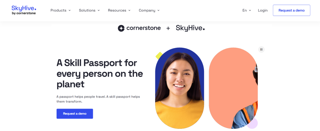Click blue Request a demo hero button
This screenshot has height=131, width=320.
[x=75, y=114]
